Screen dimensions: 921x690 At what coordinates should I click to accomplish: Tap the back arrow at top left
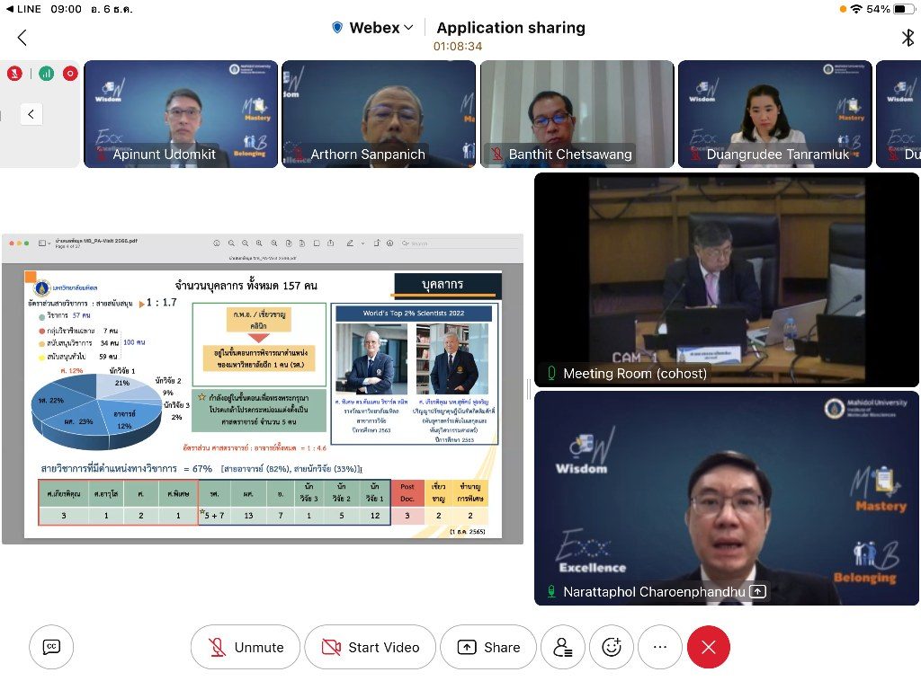pyautogui.click(x=22, y=38)
